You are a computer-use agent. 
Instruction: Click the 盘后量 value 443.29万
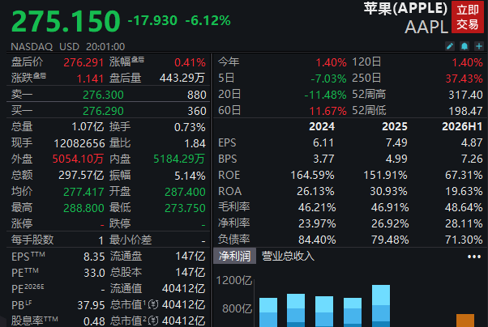[x=182, y=78]
